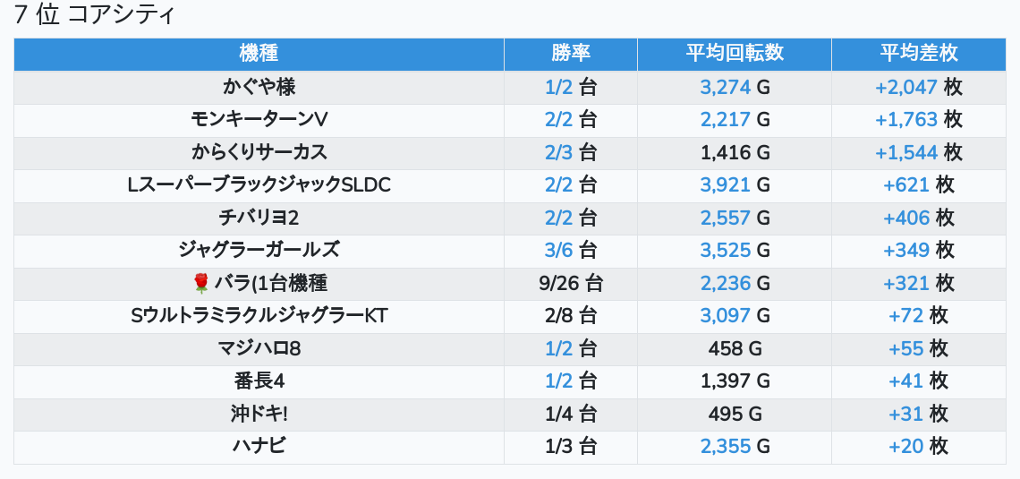The width and height of the screenshot is (1020, 479).
Task: Click the 平均差枚 column header
Action: point(918,54)
